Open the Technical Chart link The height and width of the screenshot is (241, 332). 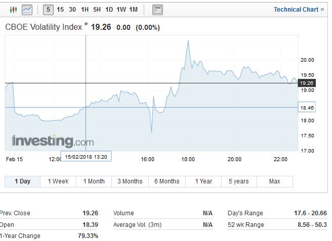299,10
